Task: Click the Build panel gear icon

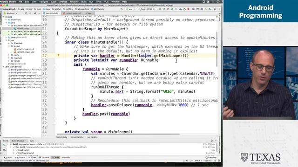Action: click(x=212, y=141)
